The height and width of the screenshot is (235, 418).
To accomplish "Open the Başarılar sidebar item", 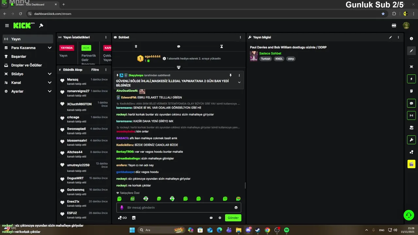I will (x=28, y=56).
